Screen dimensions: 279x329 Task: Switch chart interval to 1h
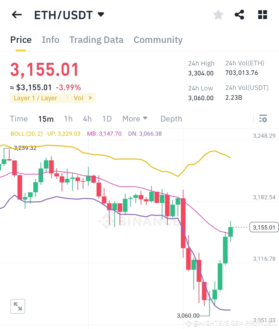click(68, 119)
